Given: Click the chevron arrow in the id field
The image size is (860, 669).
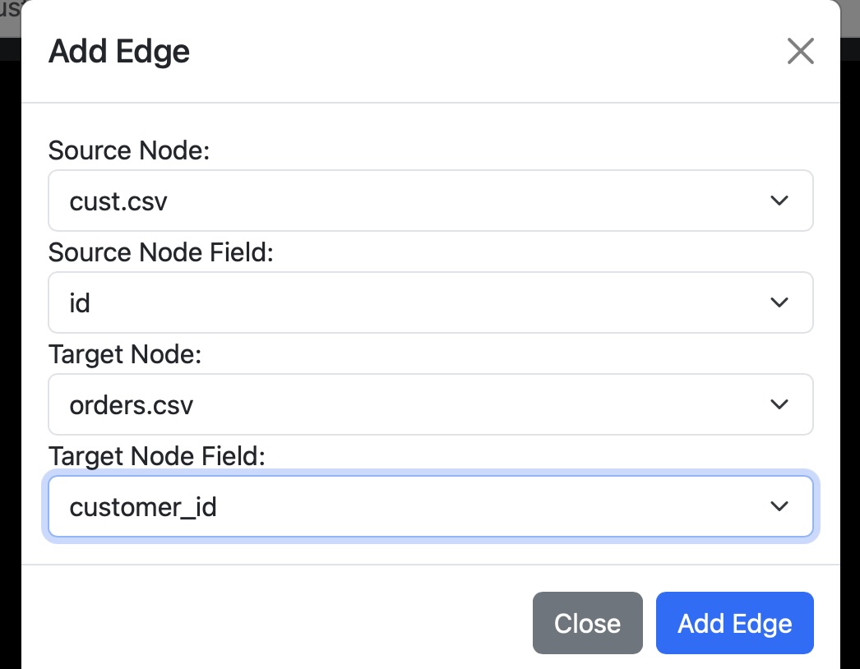Looking at the screenshot, I should (779, 302).
